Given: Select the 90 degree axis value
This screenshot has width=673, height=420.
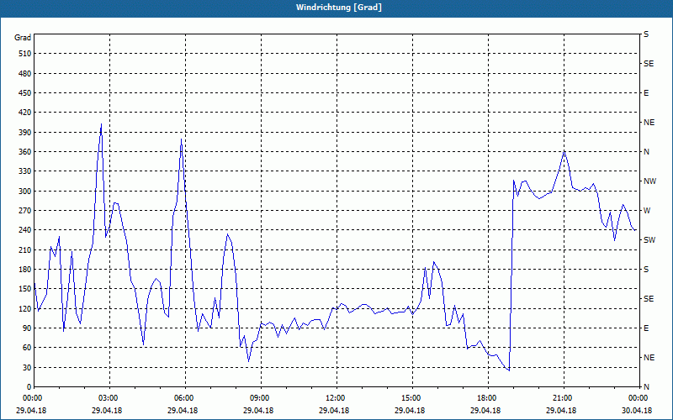Looking at the screenshot, I should click(27, 328).
